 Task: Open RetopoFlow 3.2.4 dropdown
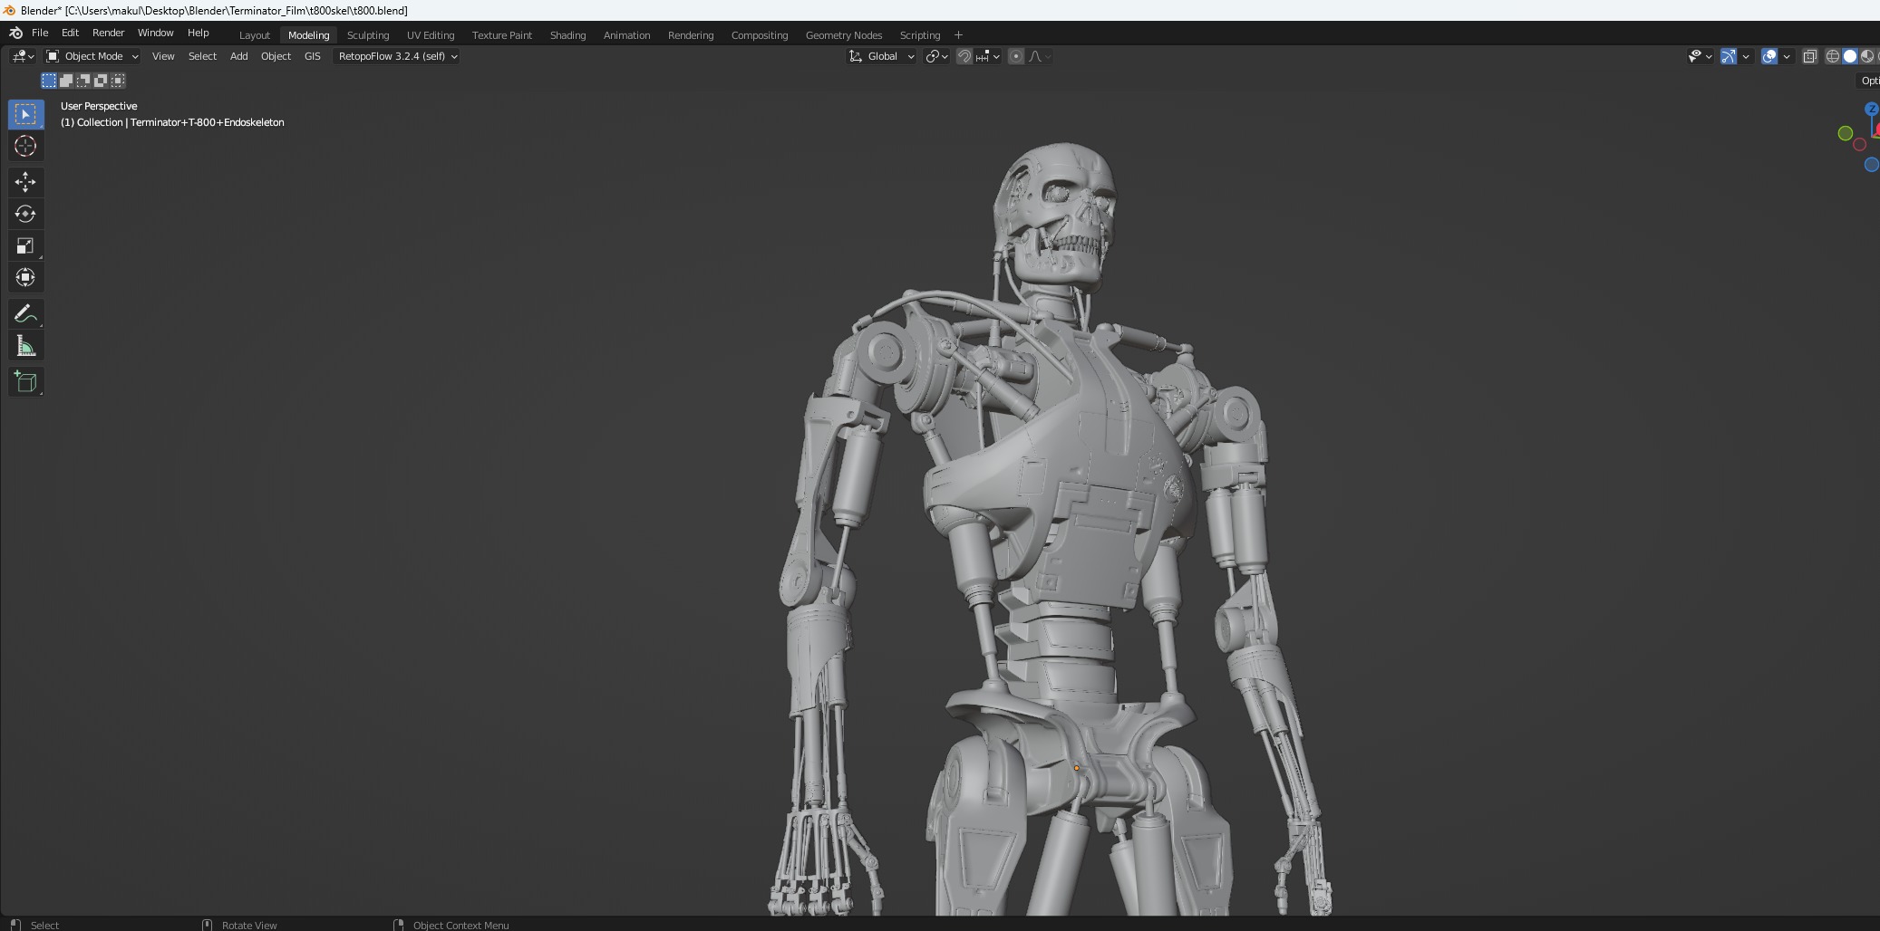click(x=397, y=56)
